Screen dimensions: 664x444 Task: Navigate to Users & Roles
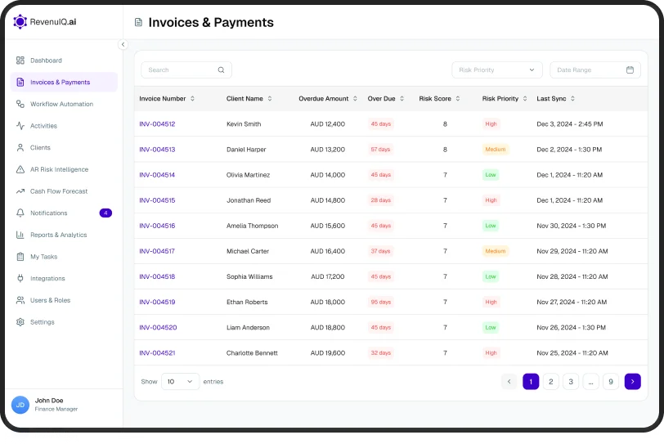point(64,300)
